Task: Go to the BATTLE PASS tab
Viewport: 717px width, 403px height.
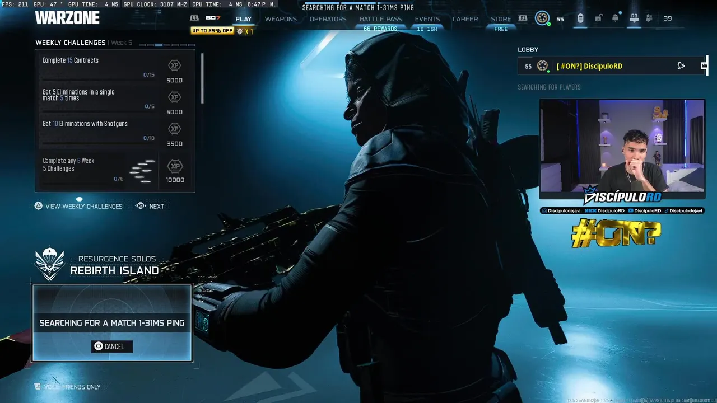Action: pyautogui.click(x=380, y=19)
